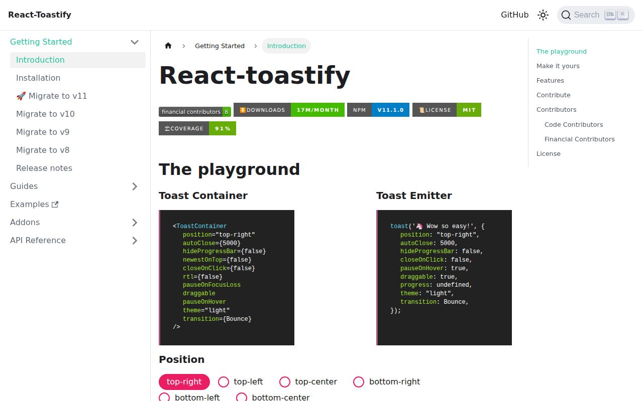Open the NPM v11.1.0 badge
The width and height of the screenshot is (643, 401).
(x=378, y=110)
